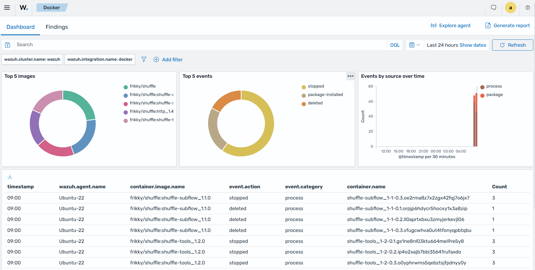Click the saved query disk icon
The width and height of the screenshot is (535, 270).
(8, 45)
